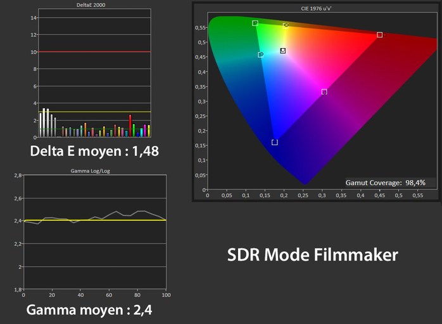Click the Delta E moyen : 1,48 text
442x324 pixels.
point(94,152)
